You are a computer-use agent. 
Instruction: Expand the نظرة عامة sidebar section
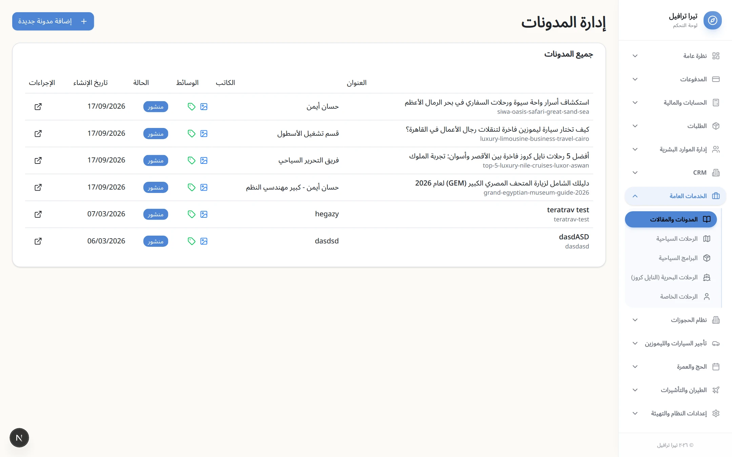coord(675,56)
